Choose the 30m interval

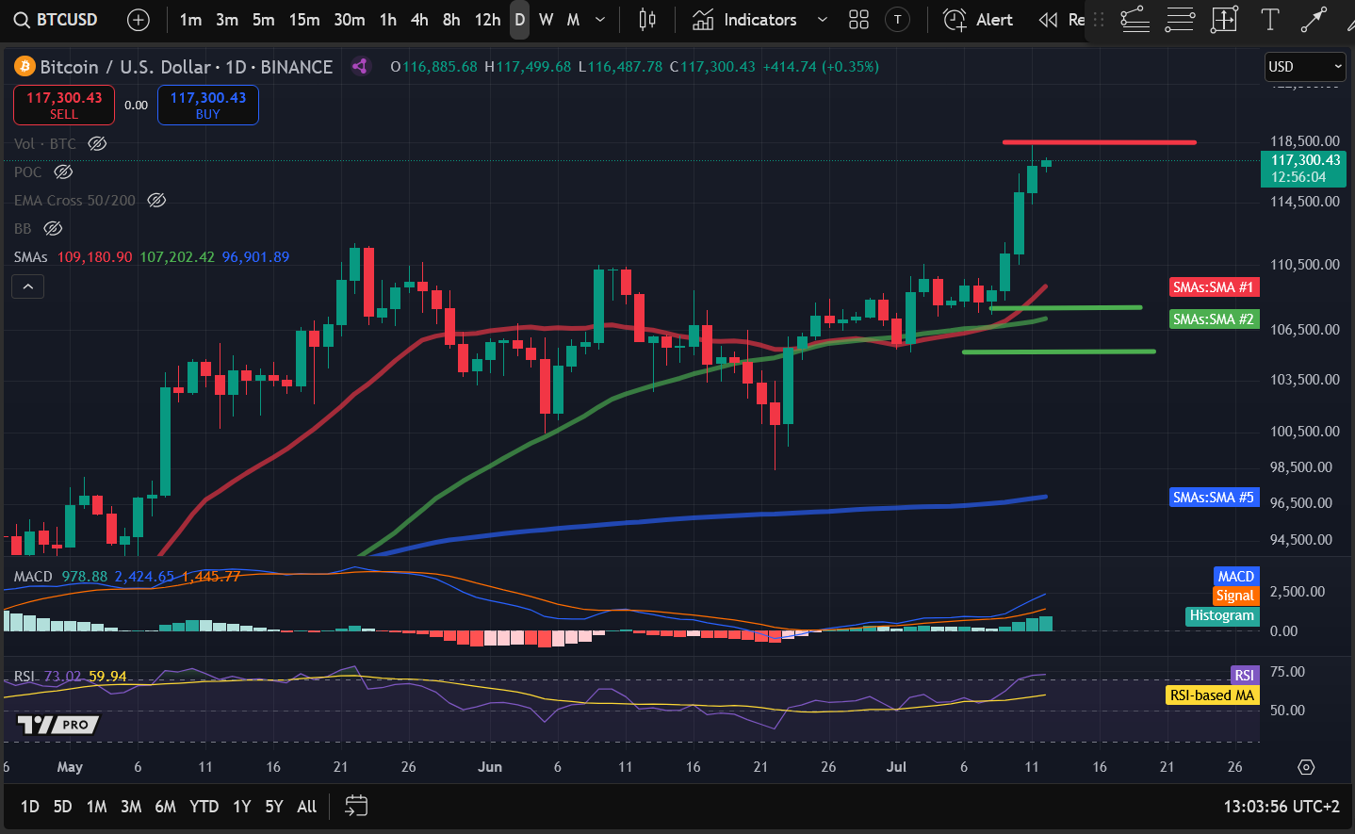coord(350,20)
